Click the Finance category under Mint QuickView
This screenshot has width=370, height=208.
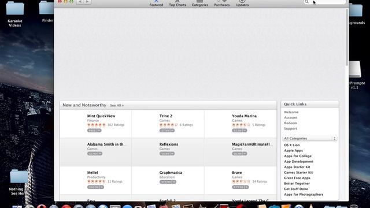coord(93,121)
